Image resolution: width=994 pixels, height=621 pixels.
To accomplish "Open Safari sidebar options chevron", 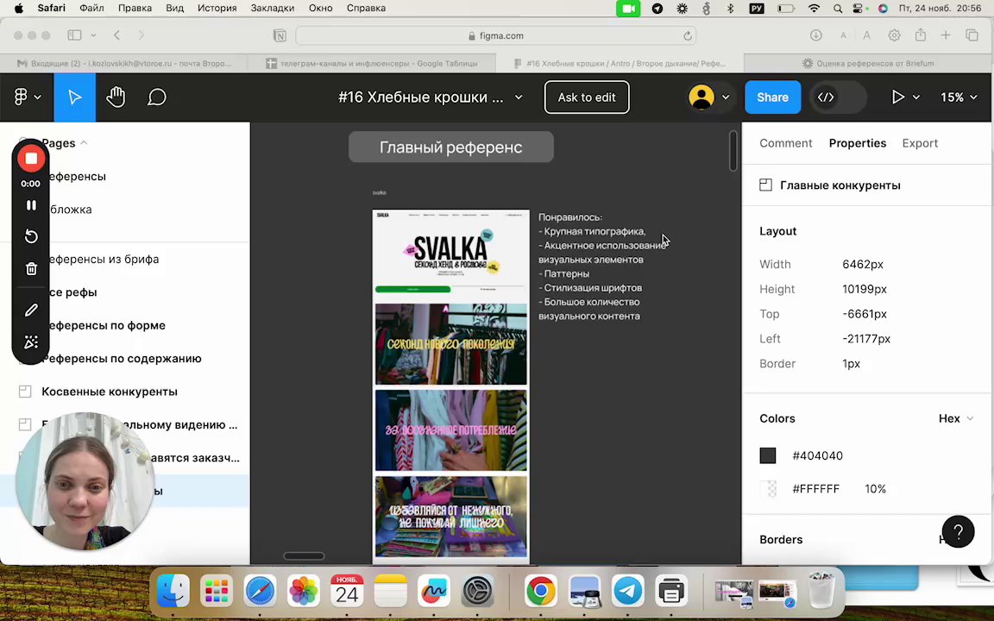I will pyautogui.click(x=93, y=35).
